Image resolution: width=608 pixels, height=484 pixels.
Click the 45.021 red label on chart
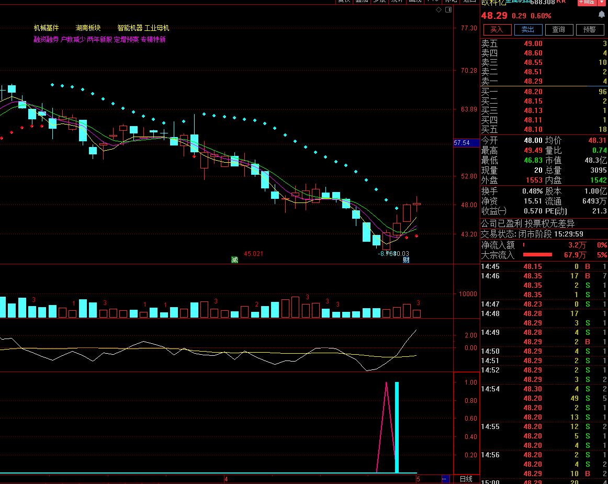click(x=254, y=254)
